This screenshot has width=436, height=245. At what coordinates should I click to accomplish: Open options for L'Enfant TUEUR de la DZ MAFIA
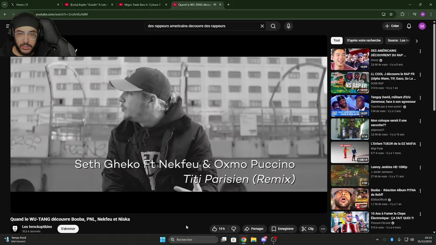click(420, 144)
